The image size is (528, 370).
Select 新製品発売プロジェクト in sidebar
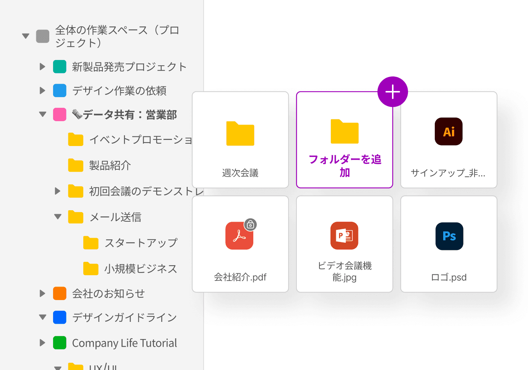[129, 67]
